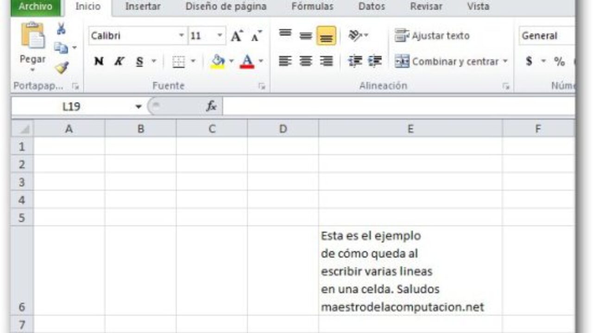Click the Cut scissors icon
This screenshot has width=593, height=333.
click(x=61, y=30)
